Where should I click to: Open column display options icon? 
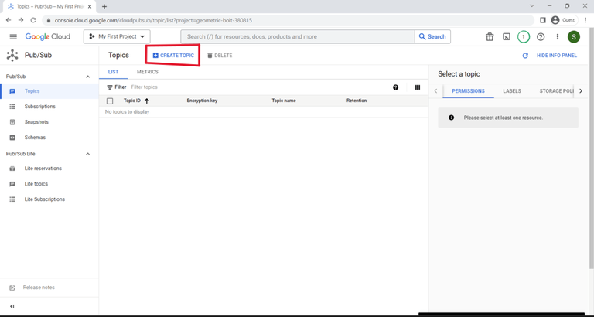(418, 87)
